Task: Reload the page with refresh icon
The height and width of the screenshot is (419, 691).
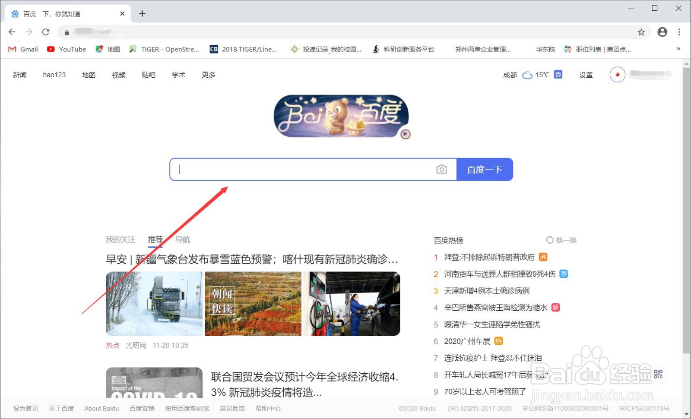Action: [46, 32]
